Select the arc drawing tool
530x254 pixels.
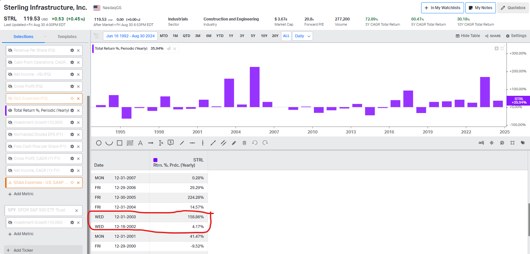point(109,143)
